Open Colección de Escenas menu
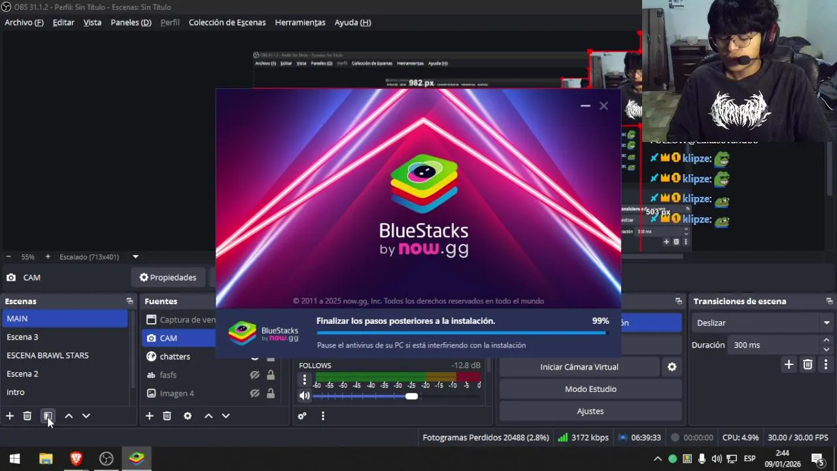The image size is (837, 471). (x=227, y=22)
